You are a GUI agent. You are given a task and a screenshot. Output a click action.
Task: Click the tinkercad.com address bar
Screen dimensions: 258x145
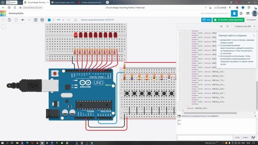pos(33,8)
